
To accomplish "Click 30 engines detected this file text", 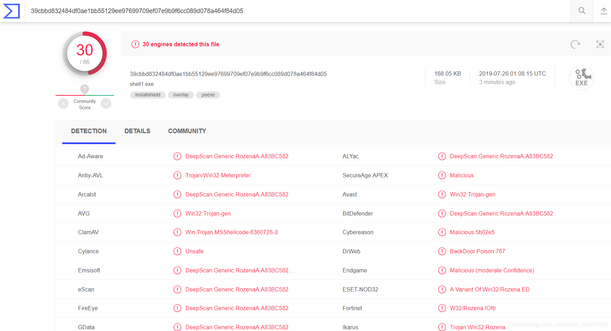I will tap(181, 44).
